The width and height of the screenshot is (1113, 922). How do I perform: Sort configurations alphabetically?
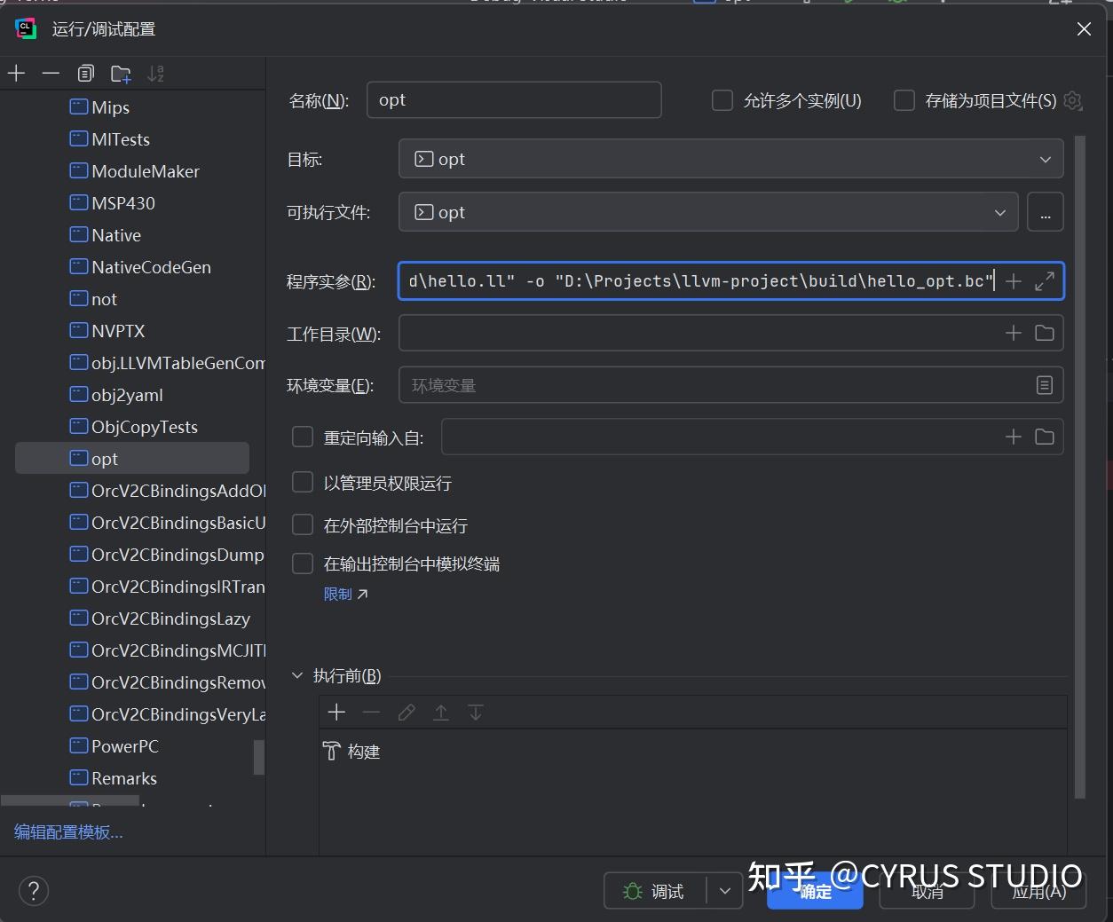click(155, 73)
